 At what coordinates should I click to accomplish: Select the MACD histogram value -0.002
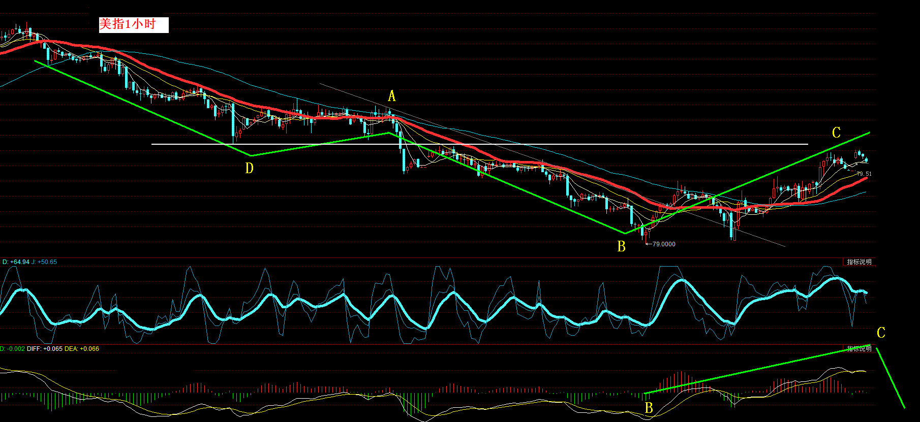[x=15, y=349]
